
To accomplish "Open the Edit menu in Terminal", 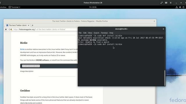I will [85, 33].
